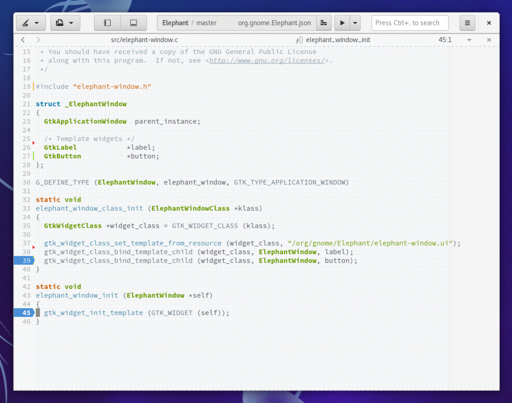
Task: Click GtkApplicationWindow type on line 23
Action: pyautogui.click(x=85, y=121)
